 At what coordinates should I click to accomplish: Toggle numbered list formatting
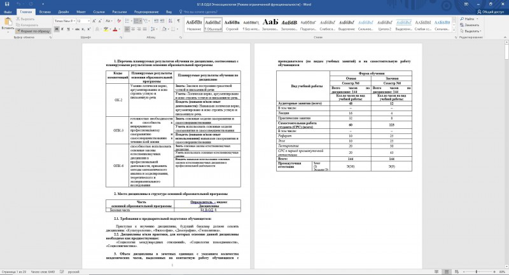(x=136, y=21)
